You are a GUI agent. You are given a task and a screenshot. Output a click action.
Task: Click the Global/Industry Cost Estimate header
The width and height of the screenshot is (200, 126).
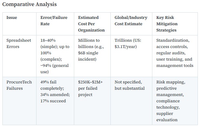click(131, 21)
